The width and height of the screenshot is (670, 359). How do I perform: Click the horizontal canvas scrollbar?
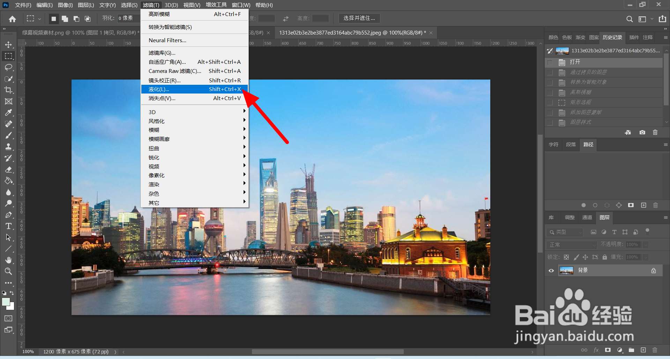tap(327, 352)
